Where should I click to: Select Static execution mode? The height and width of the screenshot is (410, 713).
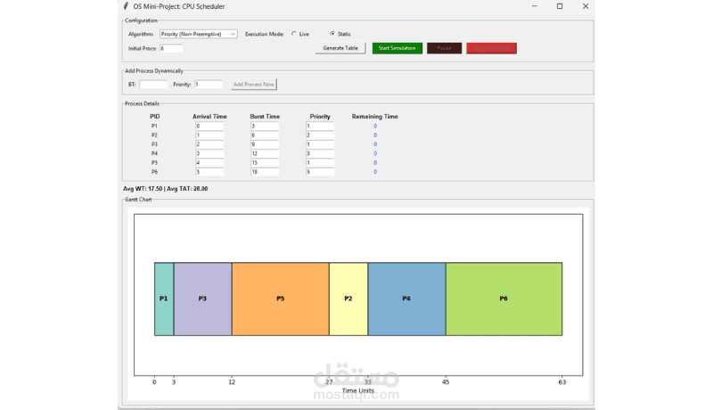pos(340,34)
